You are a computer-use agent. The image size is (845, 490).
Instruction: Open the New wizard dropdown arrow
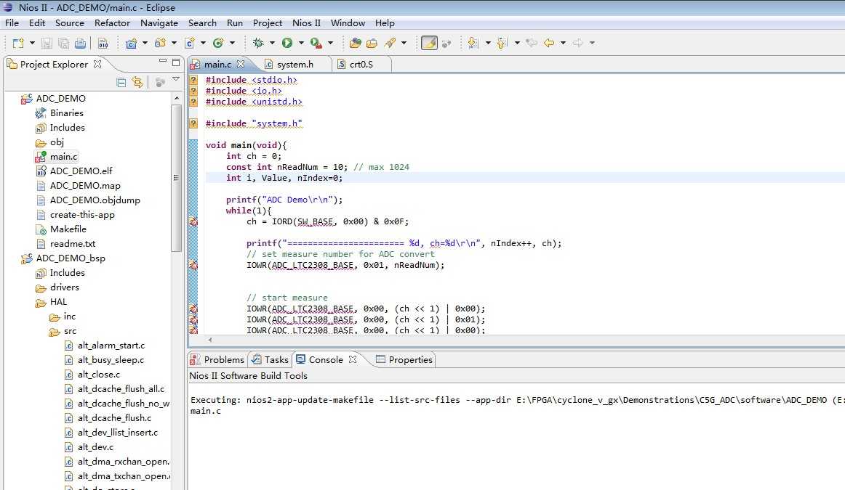pyautogui.click(x=32, y=43)
